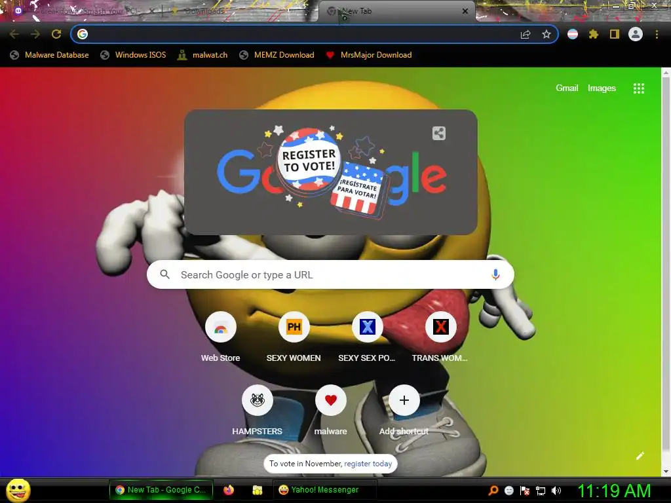Open the striped flag extension icon
Screen dimensions: 671x503
573,34
